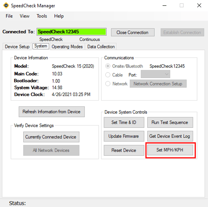Screen dimensions: 208x207
Task: Open the File menu
Action: pyautogui.click(x=9, y=16)
